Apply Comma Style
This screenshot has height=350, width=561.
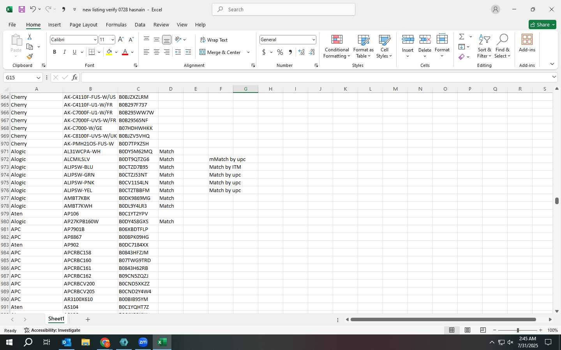tap(290, 52)
